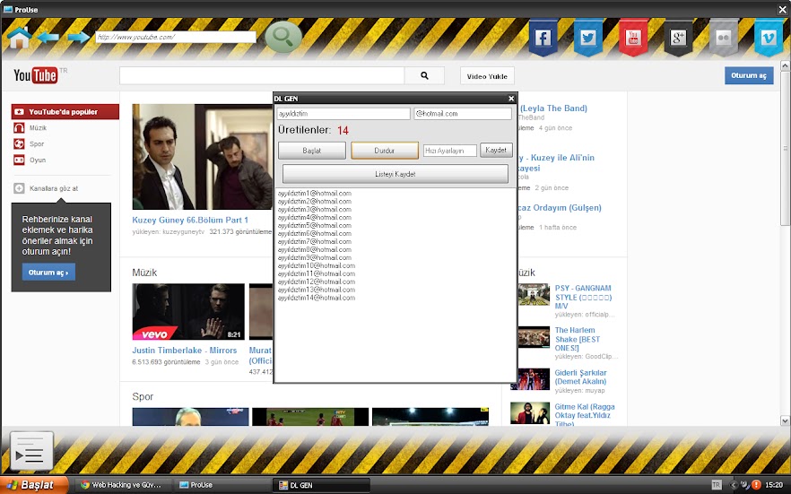Open the bottom-left playlist menu icon
This screenshot has height=494, width=791.
[x=31, y=451]
